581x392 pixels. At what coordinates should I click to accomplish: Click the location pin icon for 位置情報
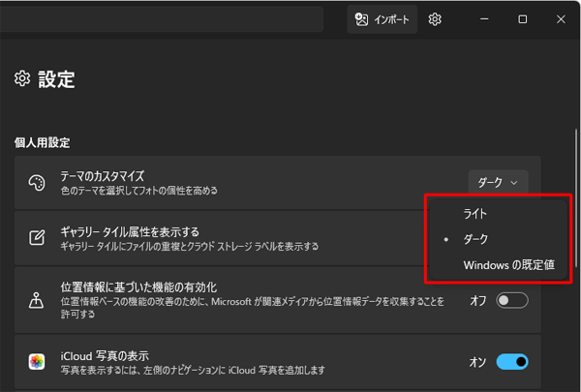click(x=37, y=301)
